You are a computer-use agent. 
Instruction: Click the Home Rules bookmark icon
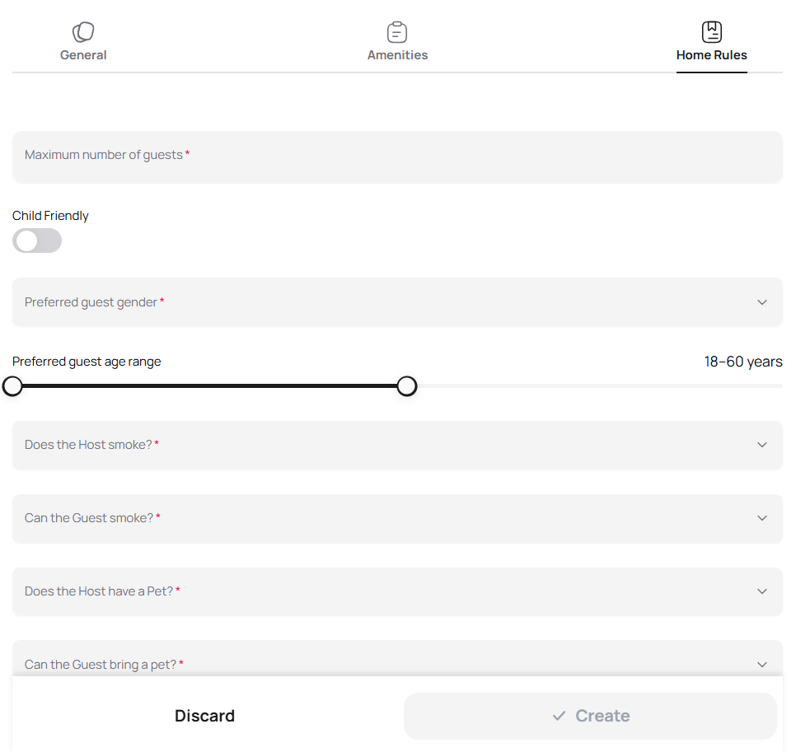point(711,32)
